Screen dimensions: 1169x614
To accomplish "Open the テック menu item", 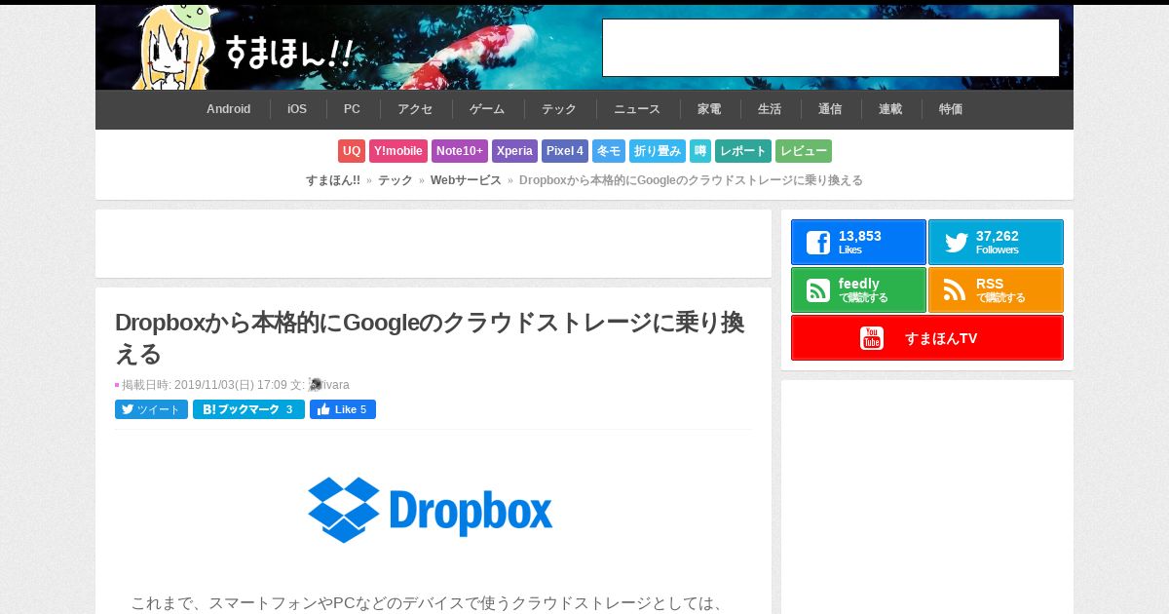I will tap(559, 109).
